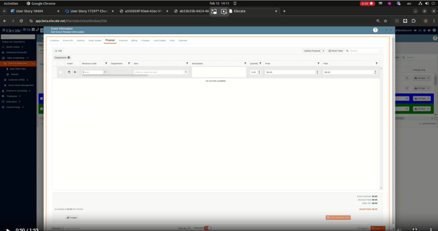Viewport: 438px width, 231px height.
Task: Open the Price column filter icon
Action: (318, 63)
